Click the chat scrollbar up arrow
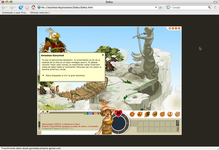219x150 pixels. [x=39, y=115]
